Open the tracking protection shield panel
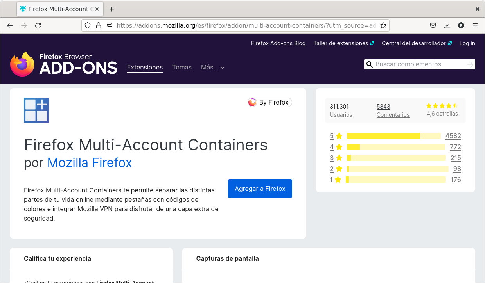485x283 pixels. [x=87, y=25]
